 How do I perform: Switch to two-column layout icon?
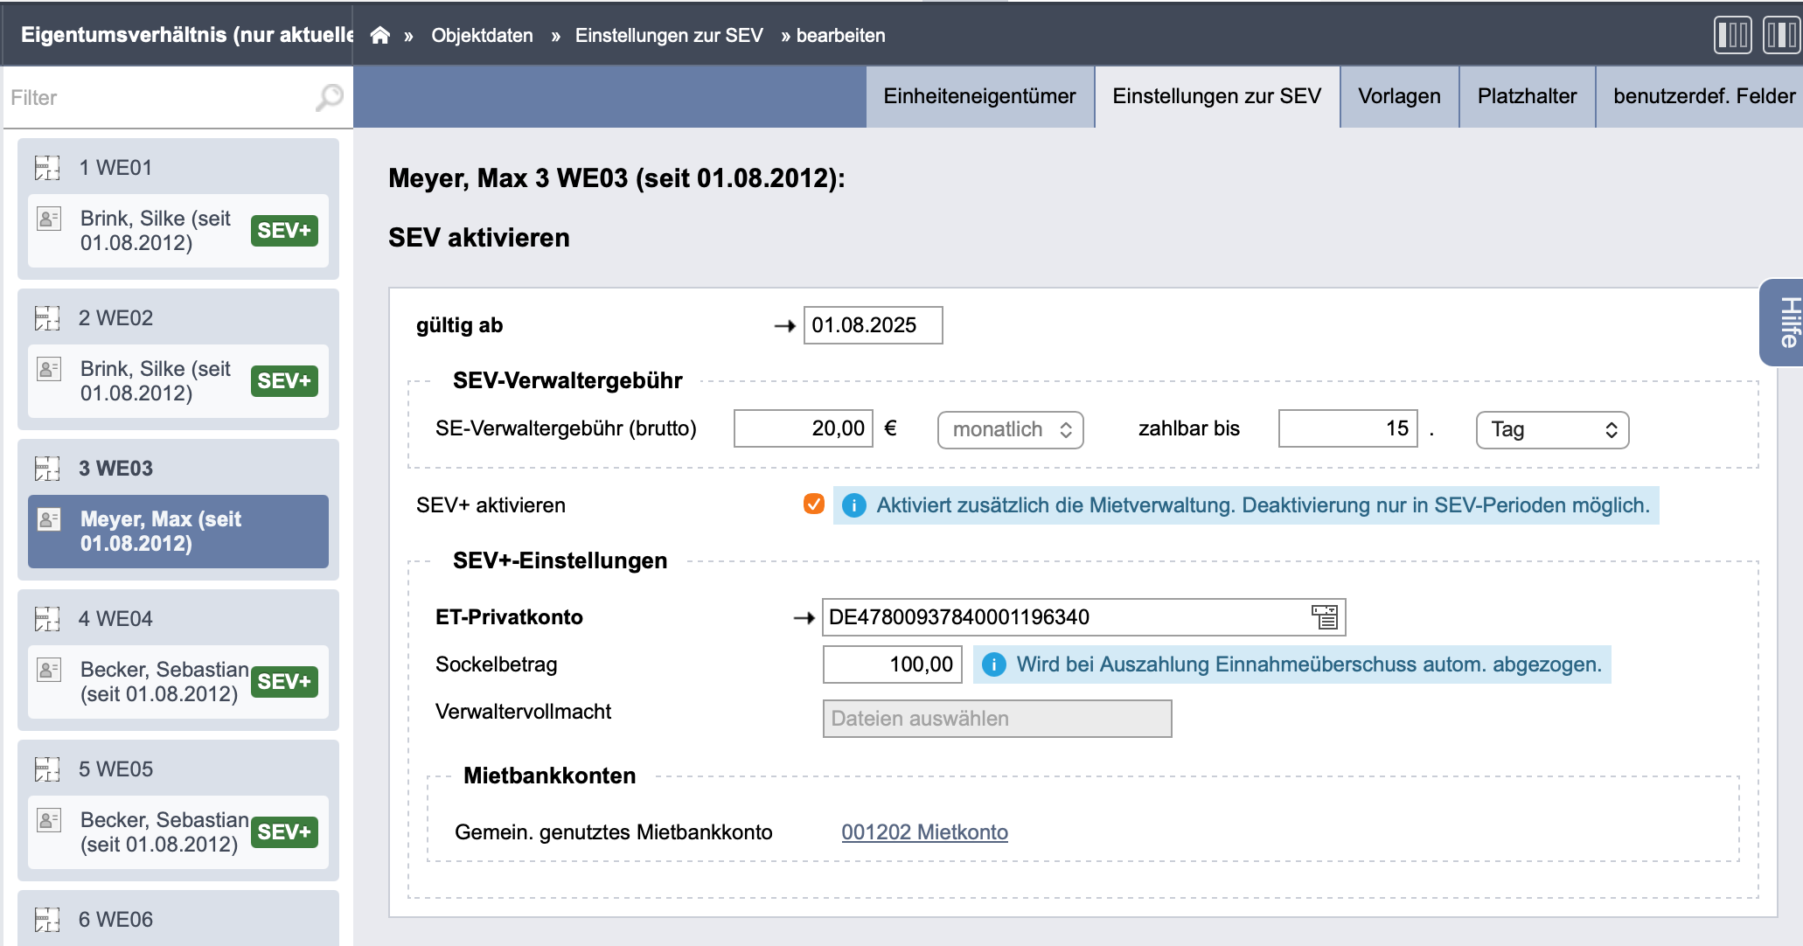click(x=1781, y=35)
